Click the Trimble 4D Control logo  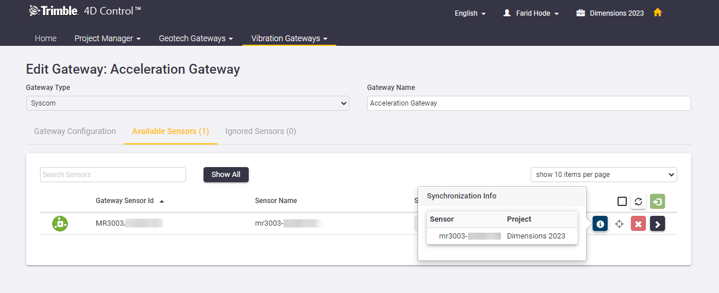tap(85, 10)
